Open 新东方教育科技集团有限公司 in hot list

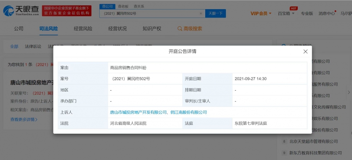[316, 153]
